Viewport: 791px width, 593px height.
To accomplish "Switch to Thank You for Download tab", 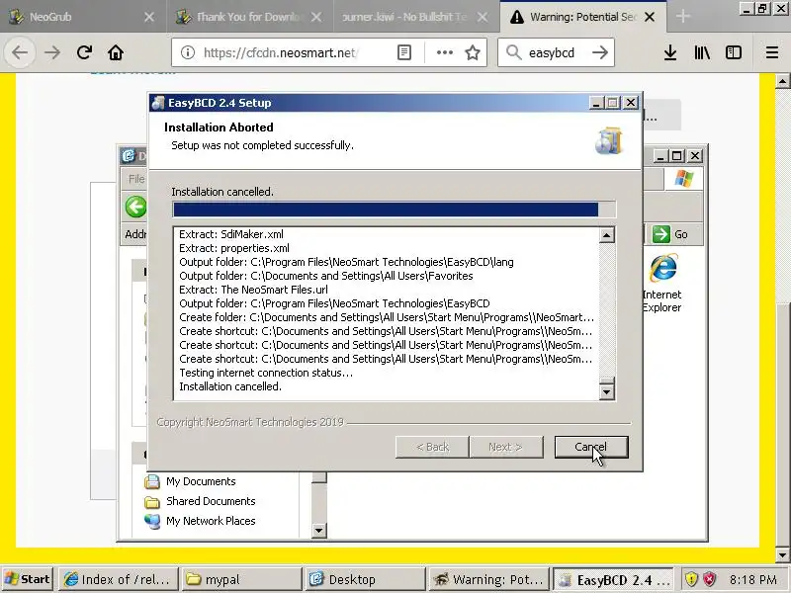I will (249, 17).
